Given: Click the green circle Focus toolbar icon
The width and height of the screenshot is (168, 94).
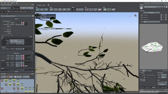Looking at the screenshot, I should [105, 10].
